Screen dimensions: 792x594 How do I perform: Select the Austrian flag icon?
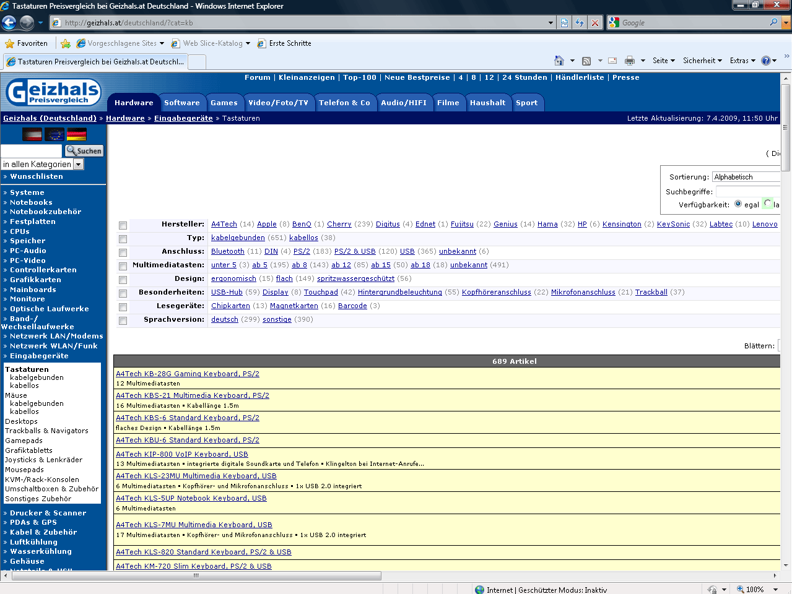(32, 134)
